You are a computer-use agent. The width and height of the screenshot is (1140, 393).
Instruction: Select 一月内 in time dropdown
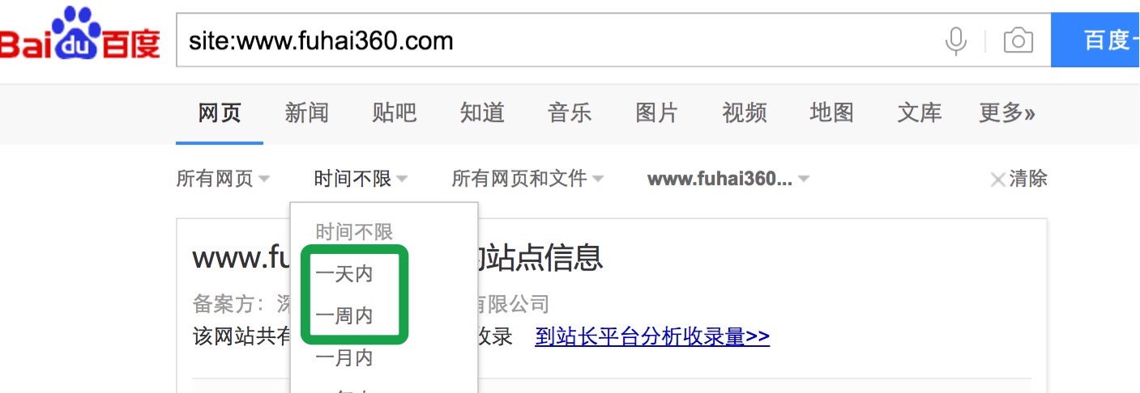[x=344, y=357]
